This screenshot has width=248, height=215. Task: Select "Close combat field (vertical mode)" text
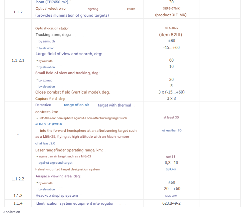[x=73, y=92]
